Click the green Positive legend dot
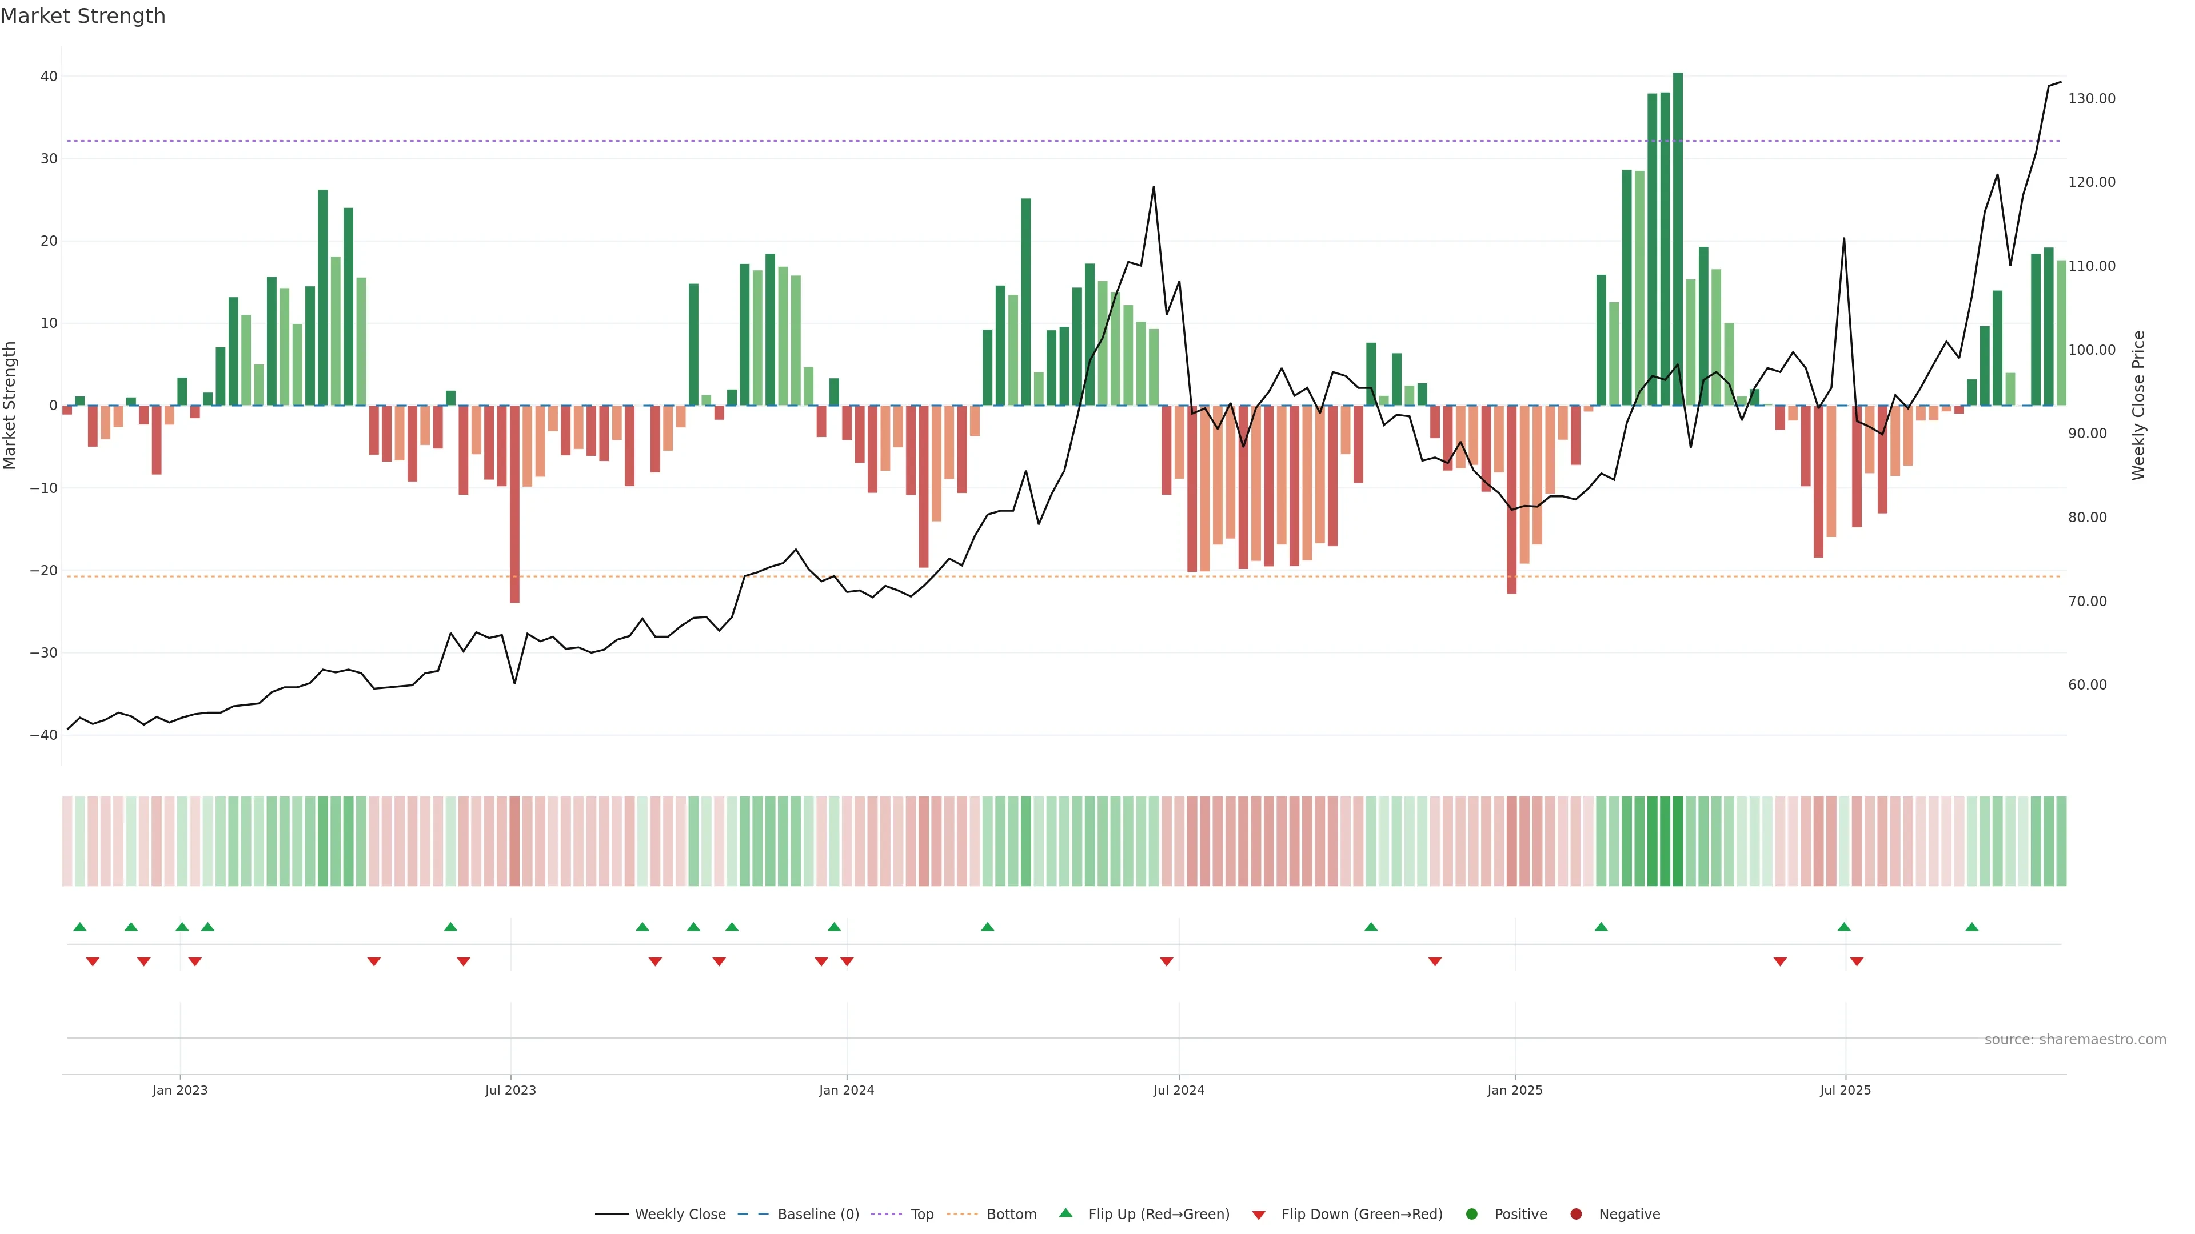 pyautogui.click(x=1471, y=1213)
